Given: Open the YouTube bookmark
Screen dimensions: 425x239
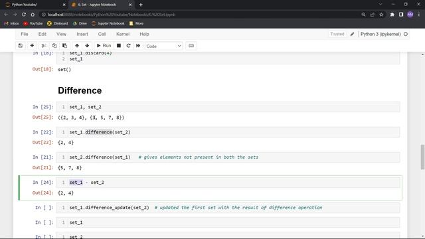Looking at the screenshot, I should click(x=33, y=24).
